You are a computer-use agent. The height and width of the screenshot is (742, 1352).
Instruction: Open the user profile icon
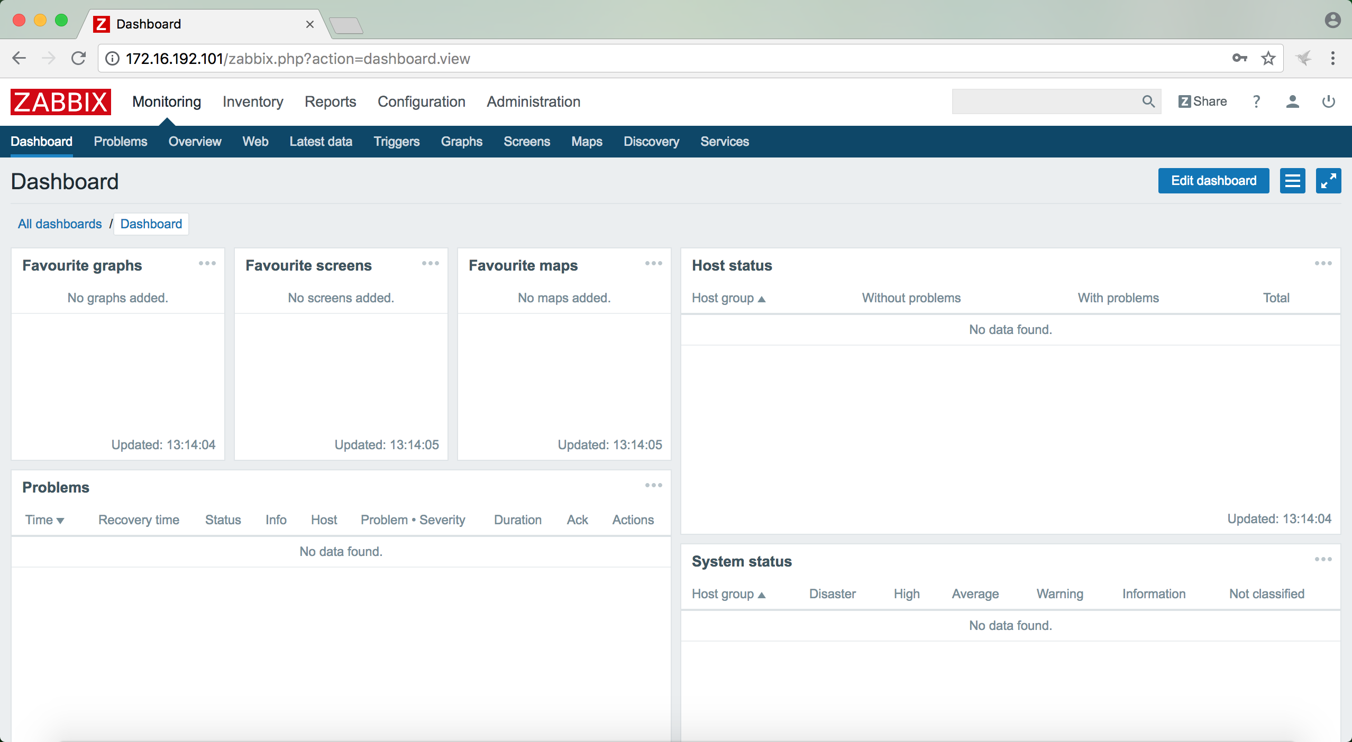1292,101
